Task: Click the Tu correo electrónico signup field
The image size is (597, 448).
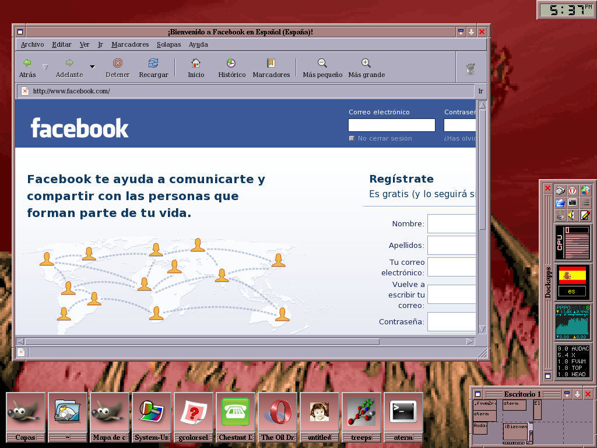Action: [452, 267]
